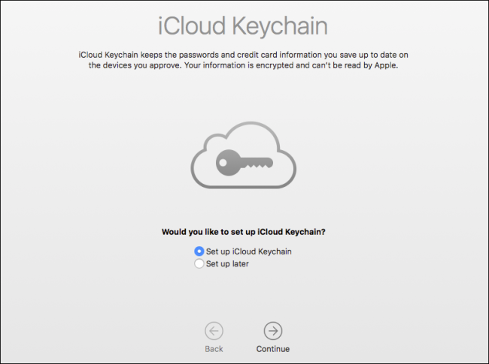Click the key symbol inside the cloud

point(244,163)
